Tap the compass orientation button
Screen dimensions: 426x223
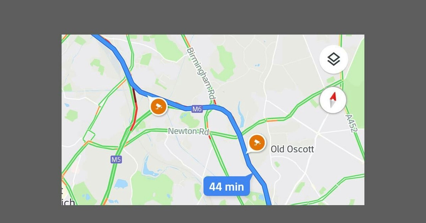tap(333, 100)
